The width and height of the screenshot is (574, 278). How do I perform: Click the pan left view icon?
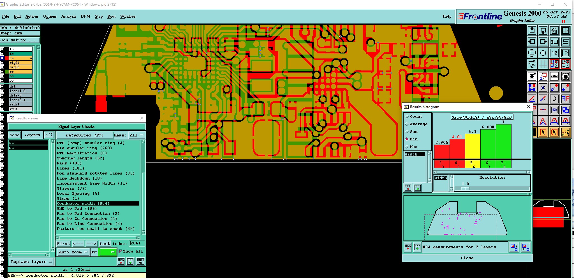coord(532,42)
